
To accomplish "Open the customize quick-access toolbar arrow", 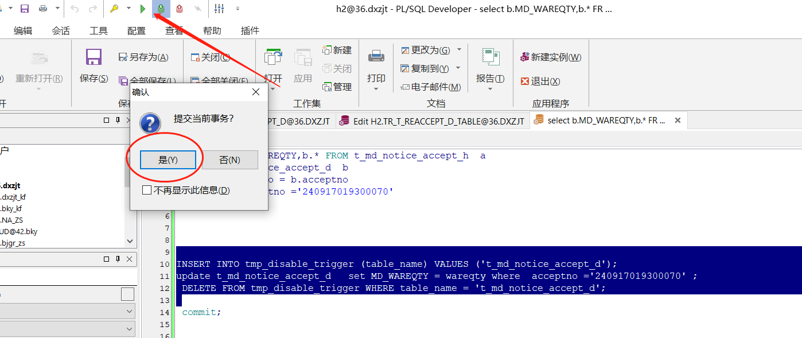I will 238,9.
